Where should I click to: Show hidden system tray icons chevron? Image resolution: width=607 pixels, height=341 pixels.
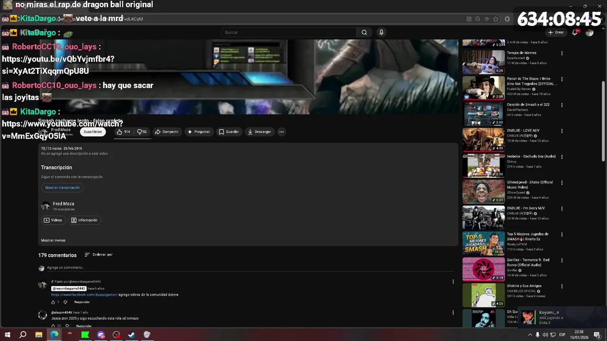[x=530, y=335]
